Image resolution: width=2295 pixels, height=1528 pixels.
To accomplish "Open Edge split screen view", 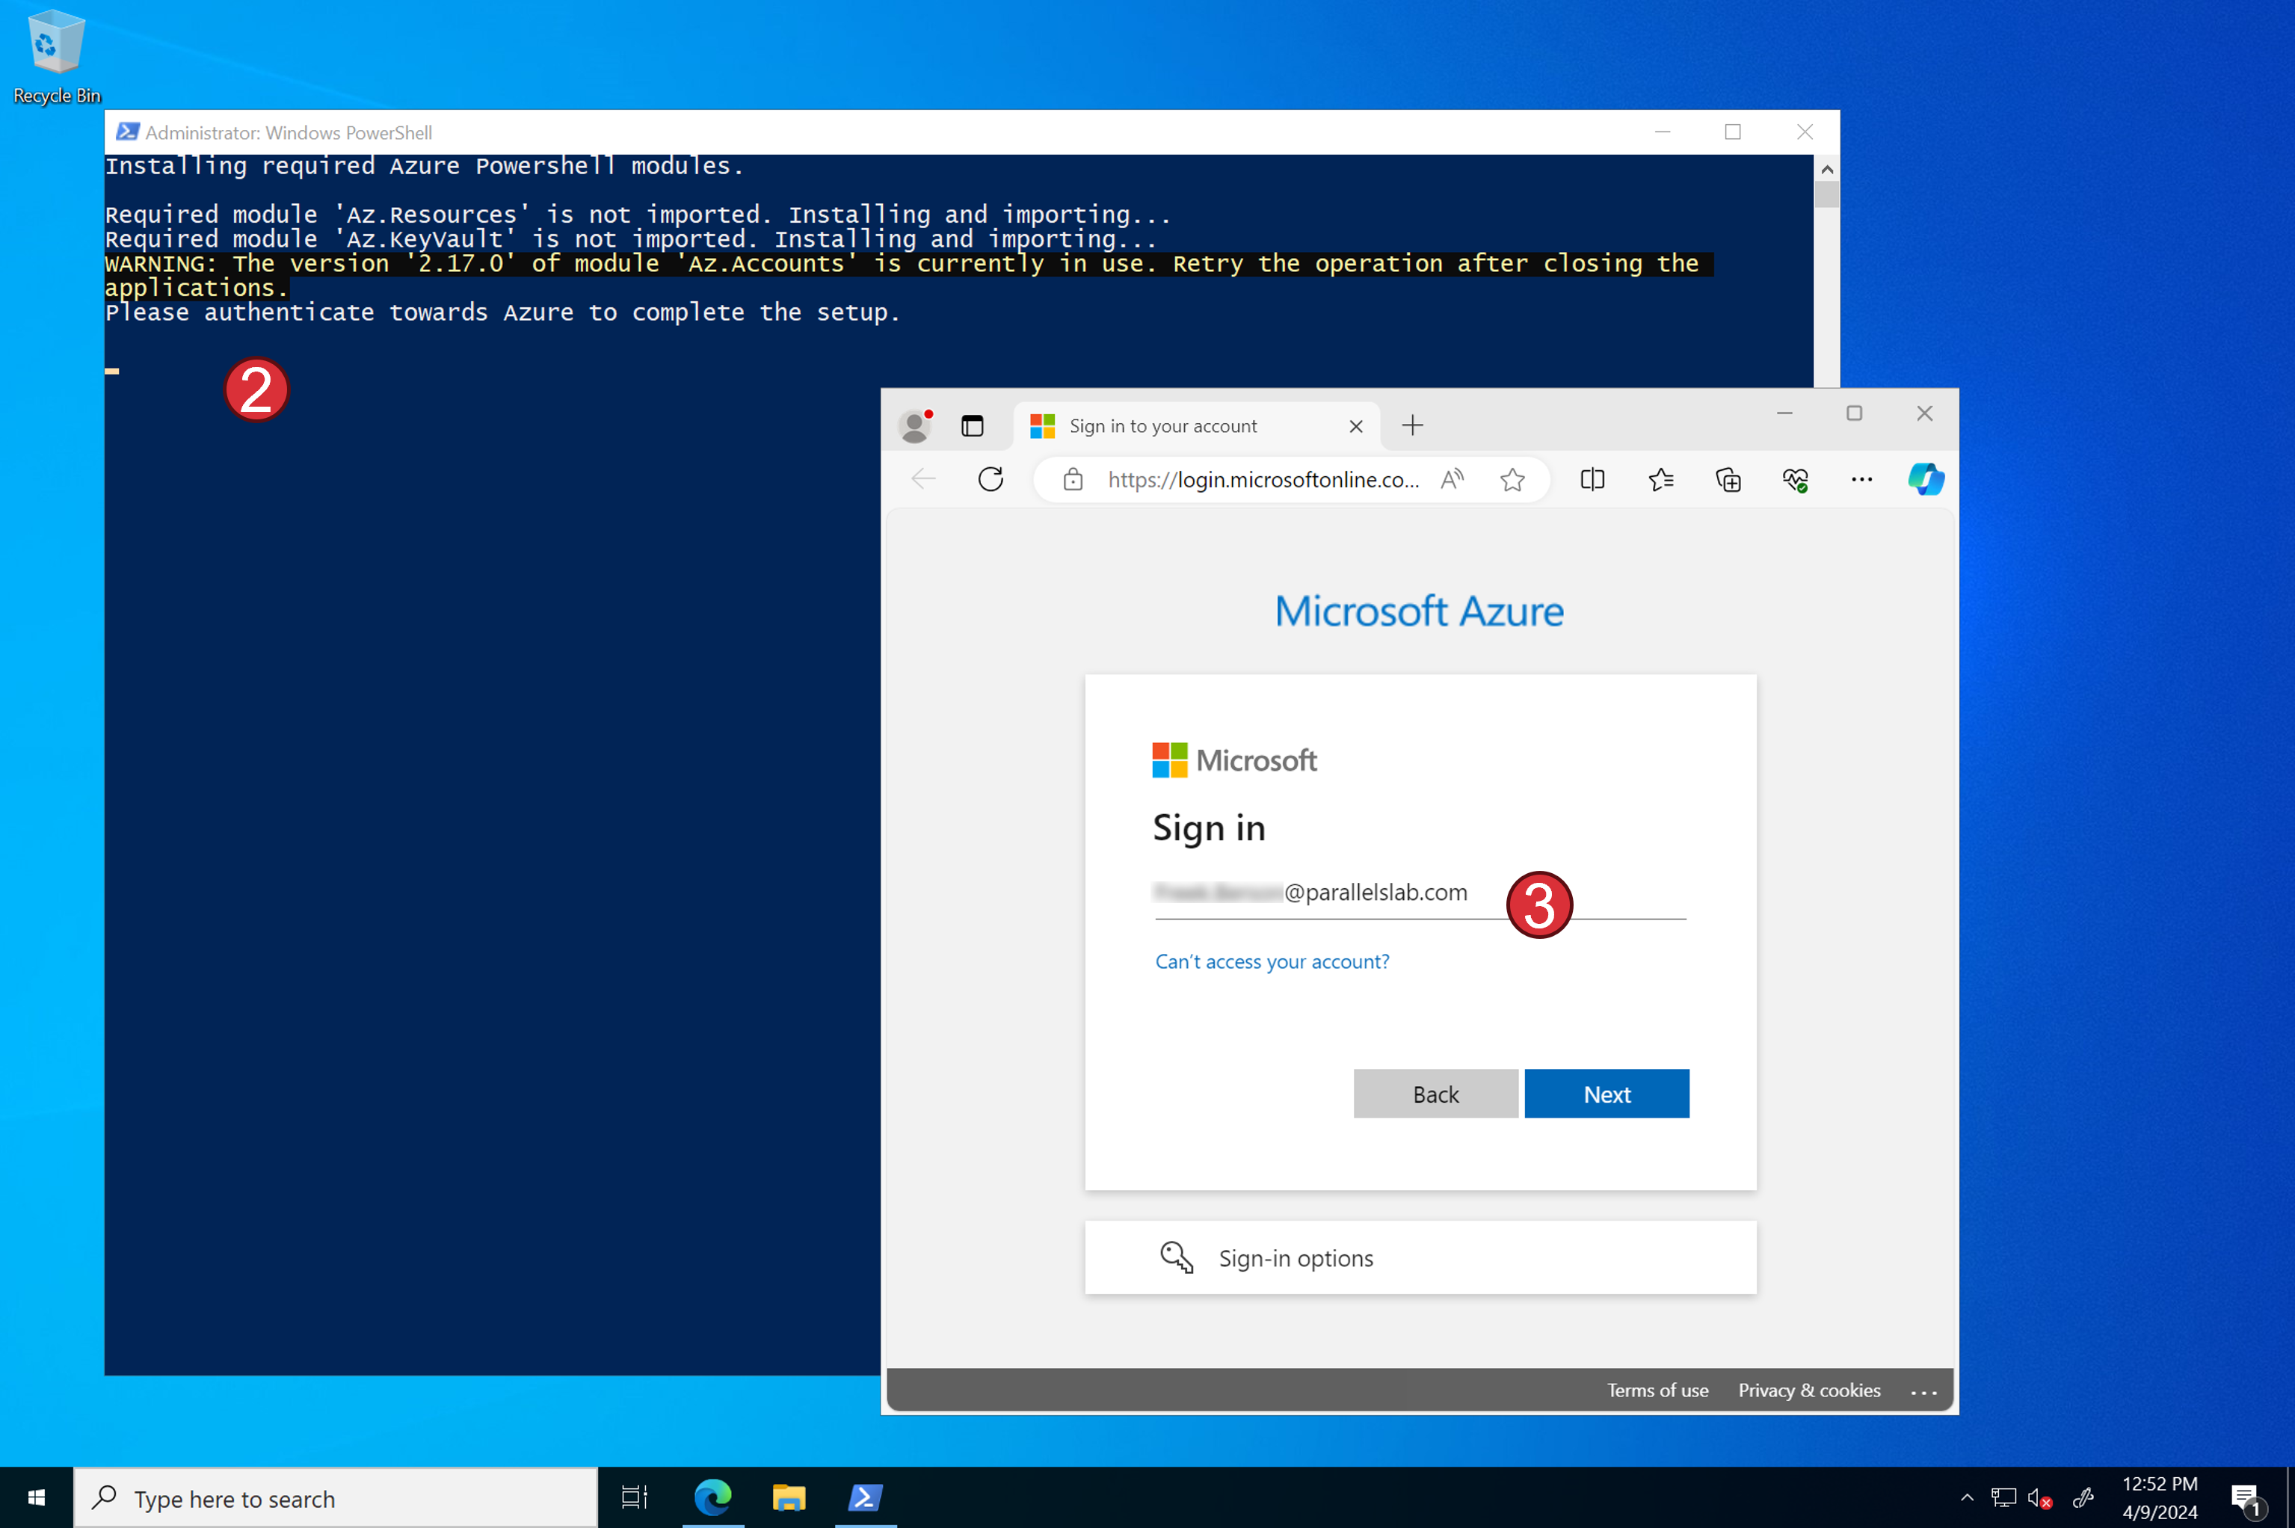I will (x=1592, y=479).
